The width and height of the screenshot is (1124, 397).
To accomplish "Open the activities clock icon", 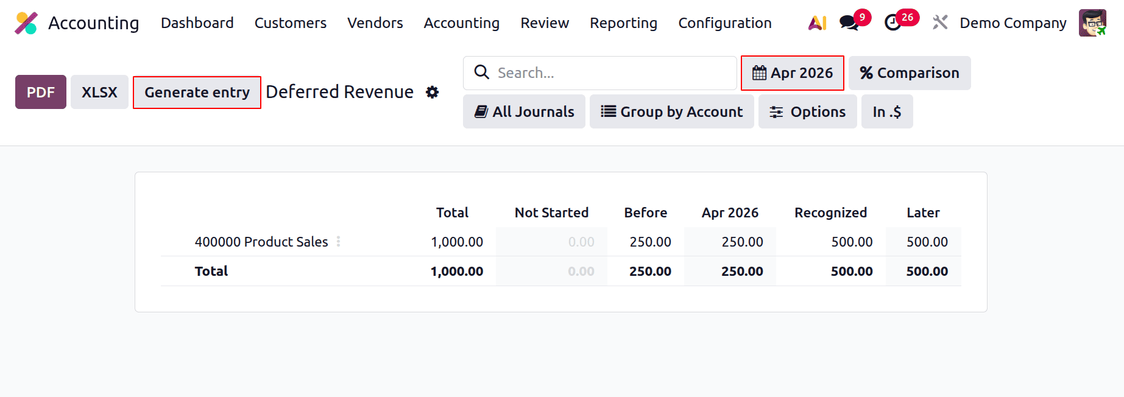I will coord(893,23).
